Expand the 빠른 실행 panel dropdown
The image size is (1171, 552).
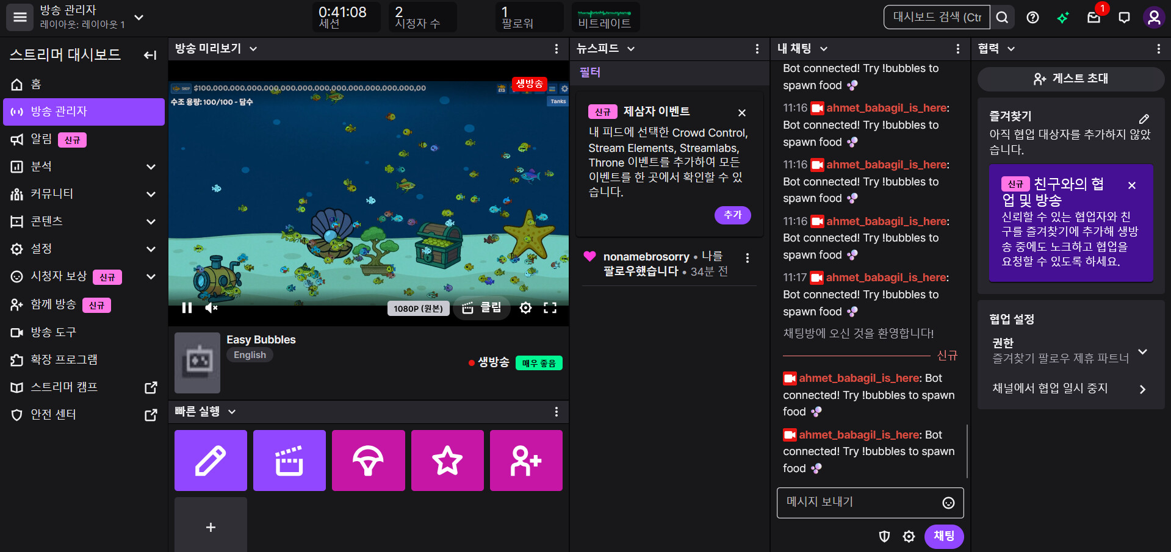[x=232, y=412]
